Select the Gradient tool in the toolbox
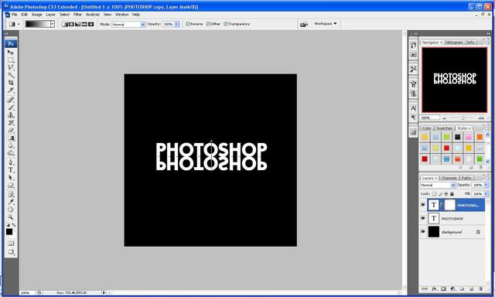The height and width of the screenshot is (297, 495). pyautogui.click(x=11, y=138)
